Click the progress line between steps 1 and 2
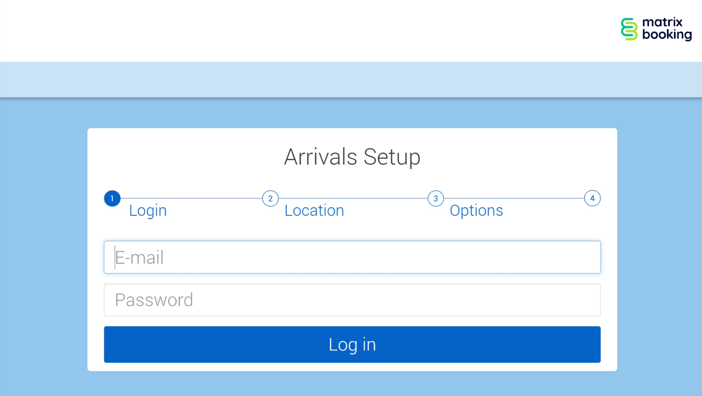702x396 pixels. tap(191, 198)
